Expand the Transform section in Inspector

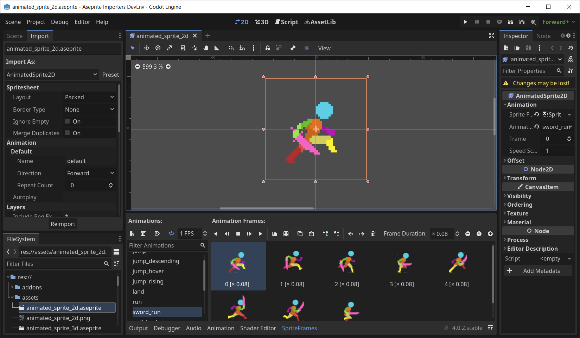521,178
